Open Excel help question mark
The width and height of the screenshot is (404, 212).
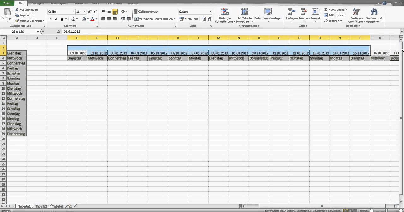[384, 3]
